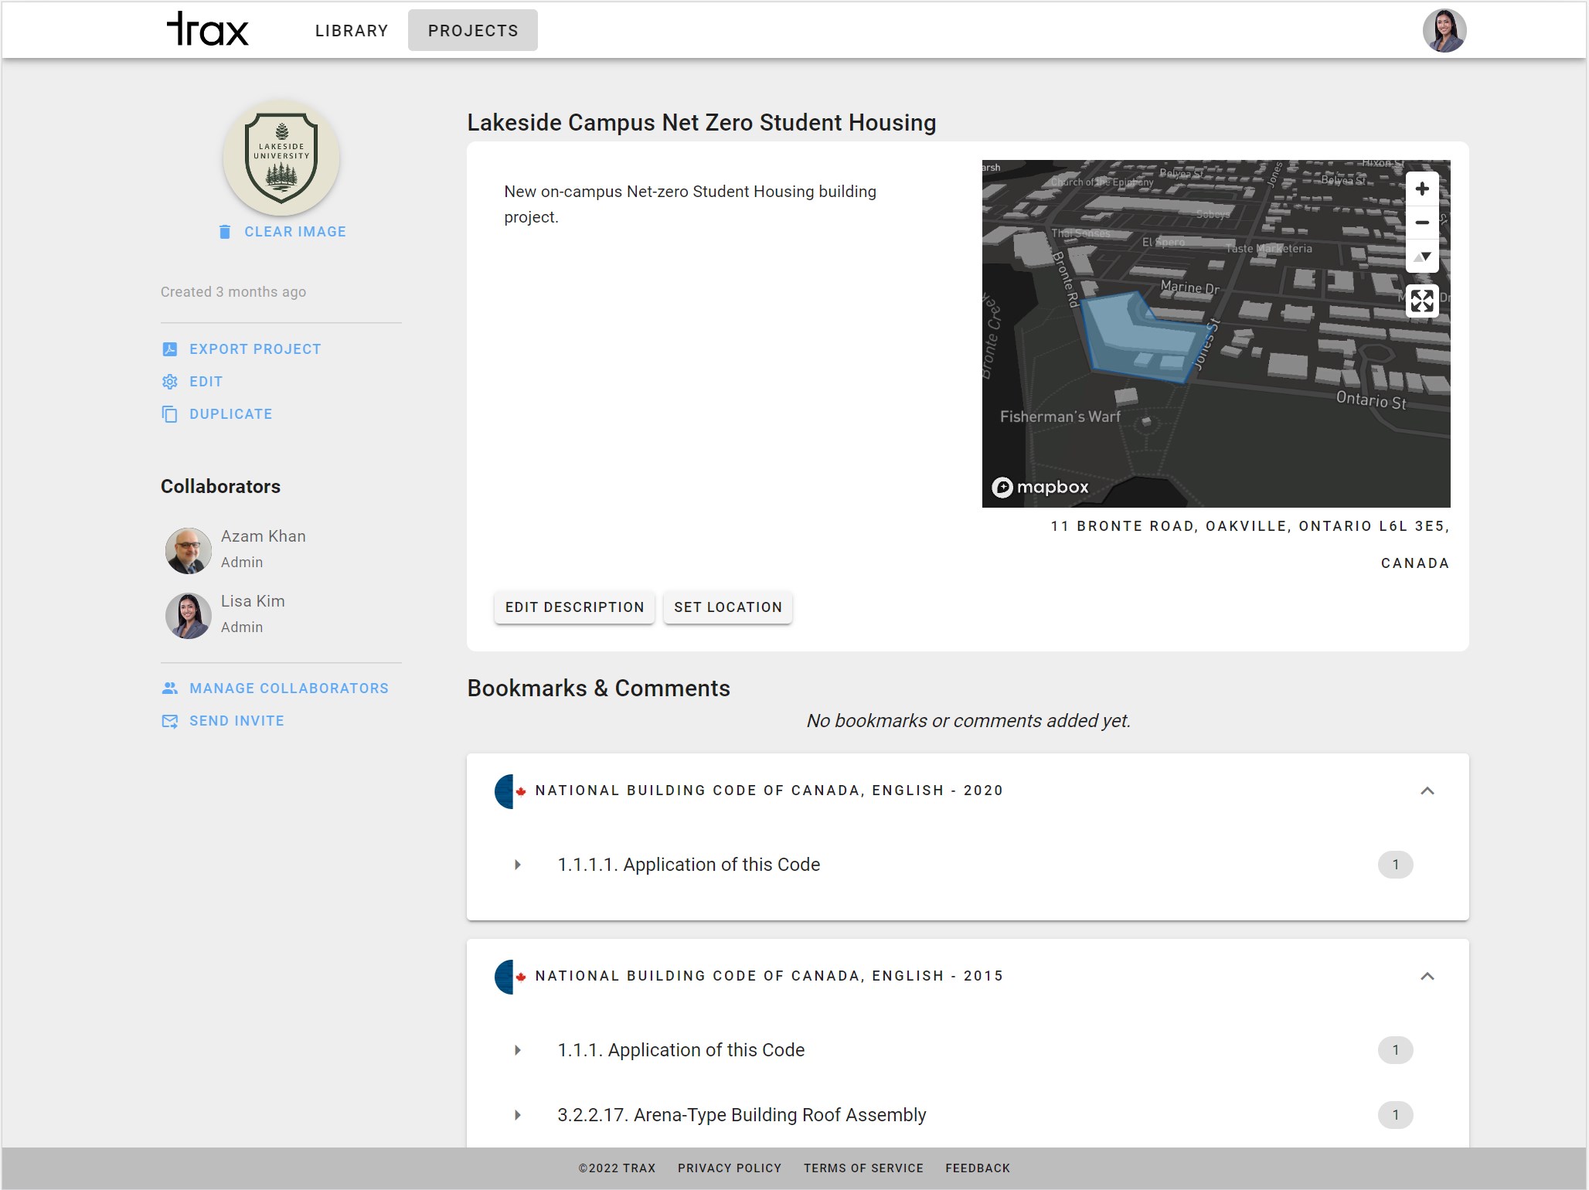Open the Library tab

352,31
